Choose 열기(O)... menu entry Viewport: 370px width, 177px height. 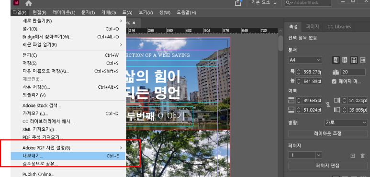pos(68,29)
